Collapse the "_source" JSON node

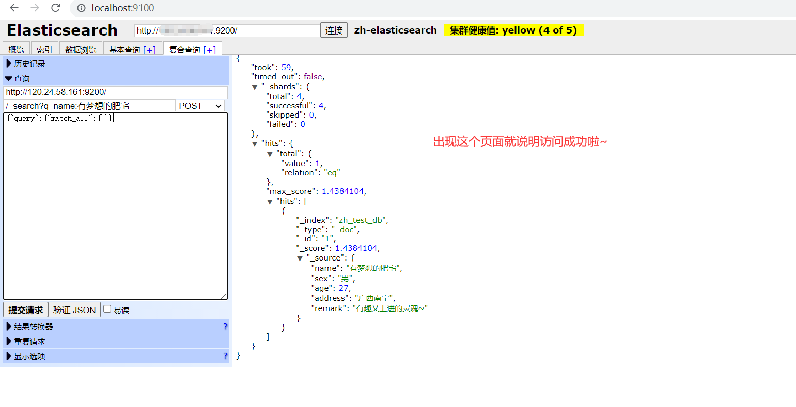pos(300,258)
